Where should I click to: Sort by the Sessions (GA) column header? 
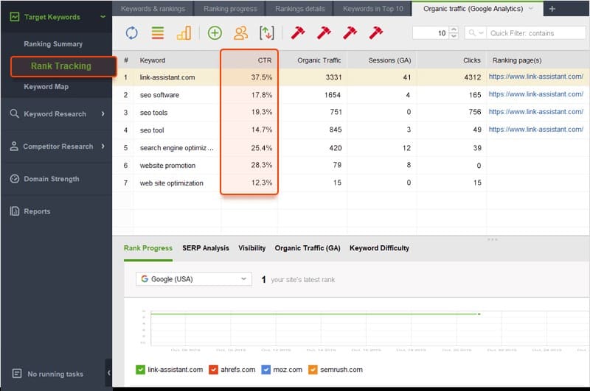click(x=382, y=60)
